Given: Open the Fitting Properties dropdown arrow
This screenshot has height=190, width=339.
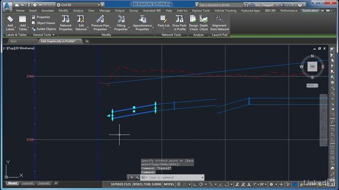Looking at the screenshot, I should click(x=129, y=27).
